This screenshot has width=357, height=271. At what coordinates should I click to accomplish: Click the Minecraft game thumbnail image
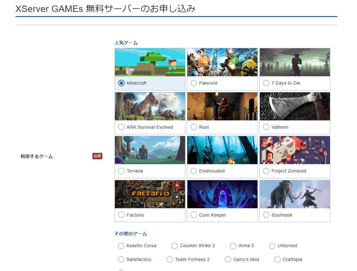point(150,62)
